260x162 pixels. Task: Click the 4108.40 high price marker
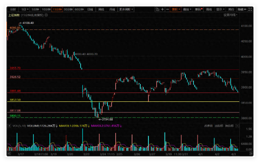coord(28,23)
